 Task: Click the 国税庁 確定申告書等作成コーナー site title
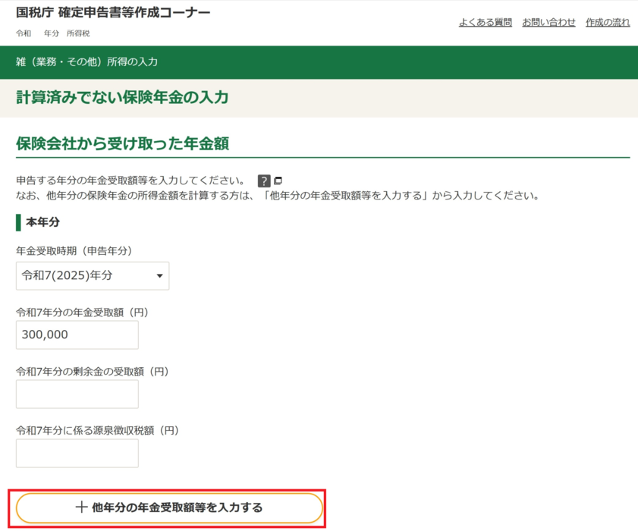pos(113,13)
